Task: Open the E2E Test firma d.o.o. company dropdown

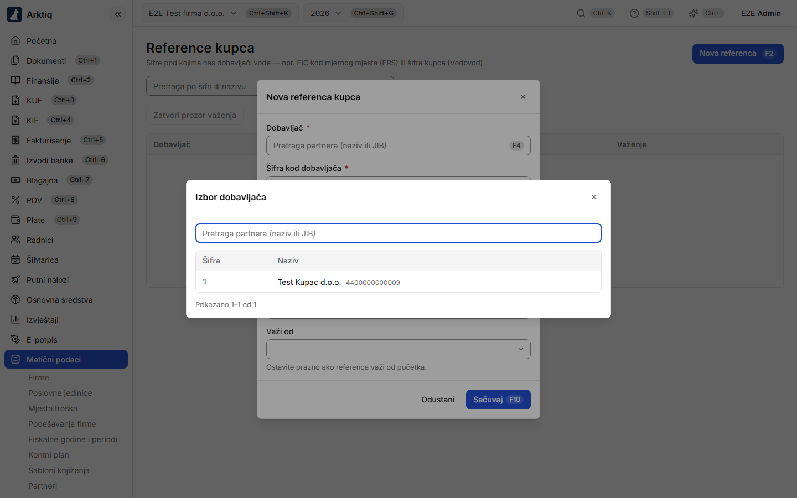Action: (x=220, y=13)
